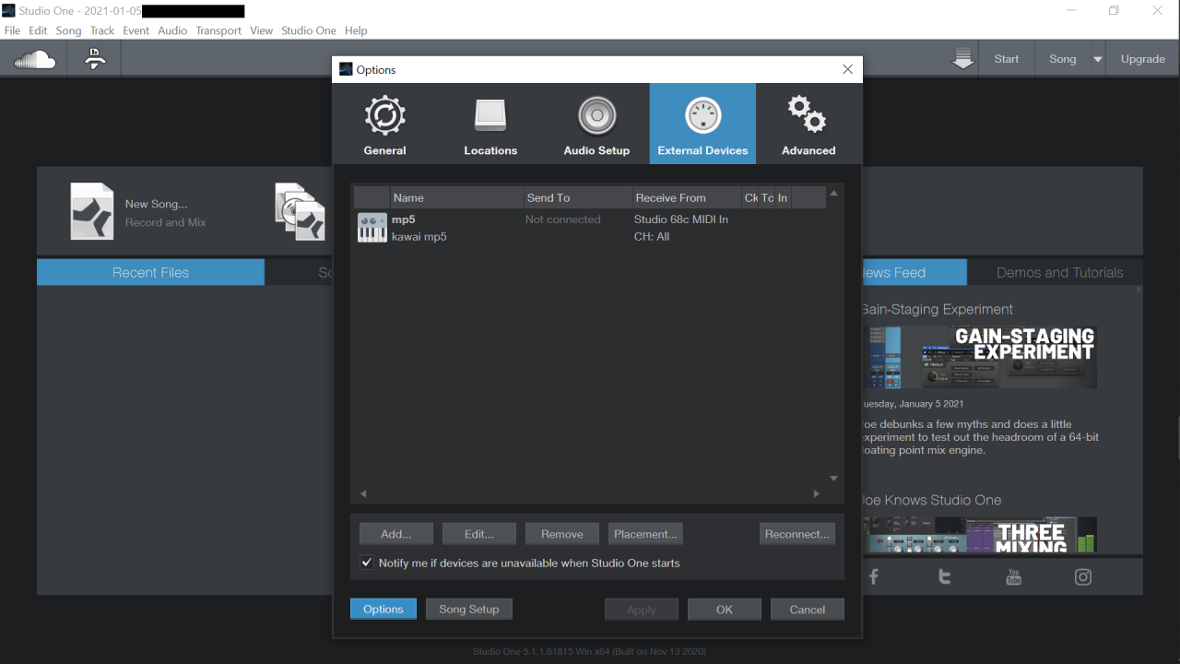Click the Song button in toolbar

pyautogui.click(x=1063, y=59)
